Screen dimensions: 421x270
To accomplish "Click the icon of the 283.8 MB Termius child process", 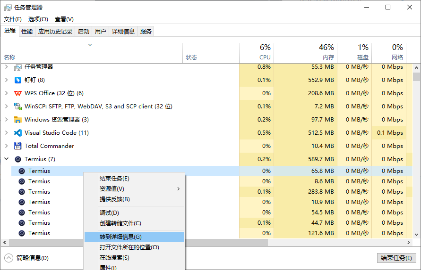I will pos(22,192).
